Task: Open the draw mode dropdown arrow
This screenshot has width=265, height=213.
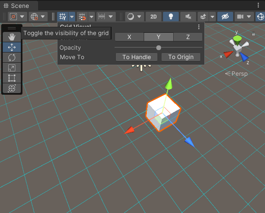Action: (139, 17)
